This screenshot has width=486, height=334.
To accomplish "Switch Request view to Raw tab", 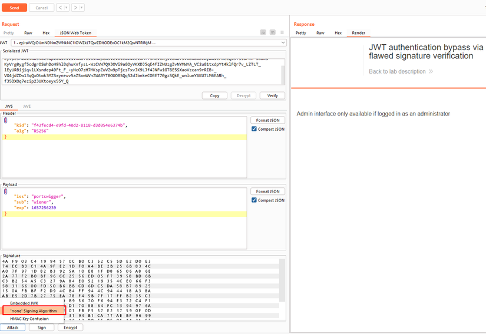I will point(28,33).
